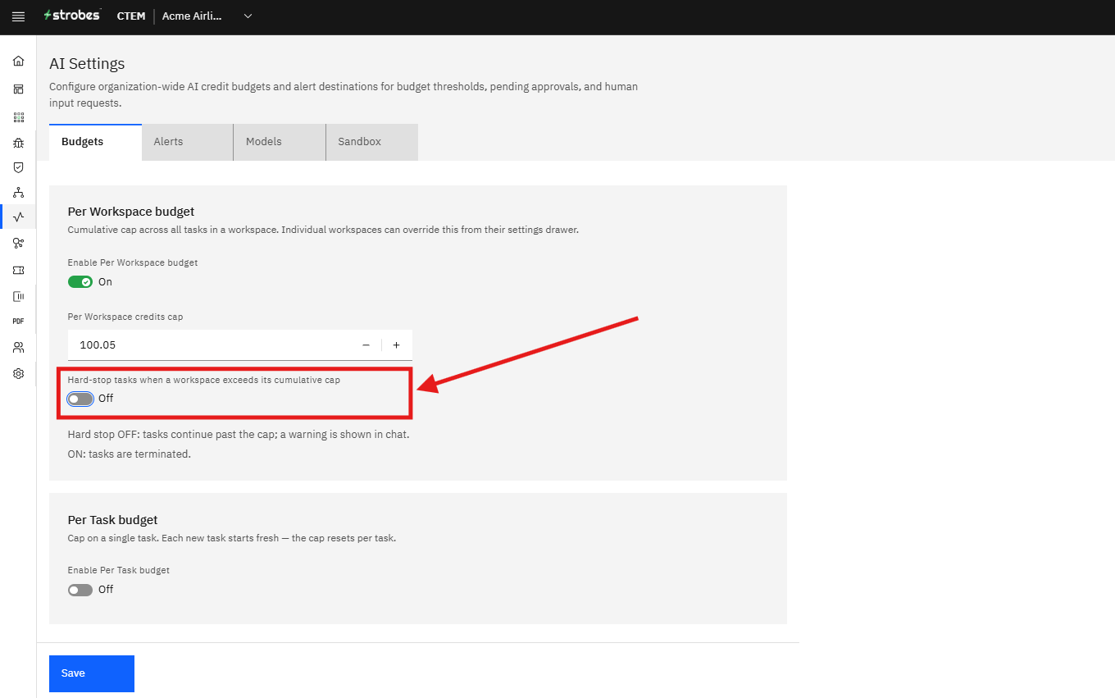Image resolution: width=1115 pixels, height=698 pixels.
Task: Increase credits cap with plus button
Action: click(x=396, y=345)
